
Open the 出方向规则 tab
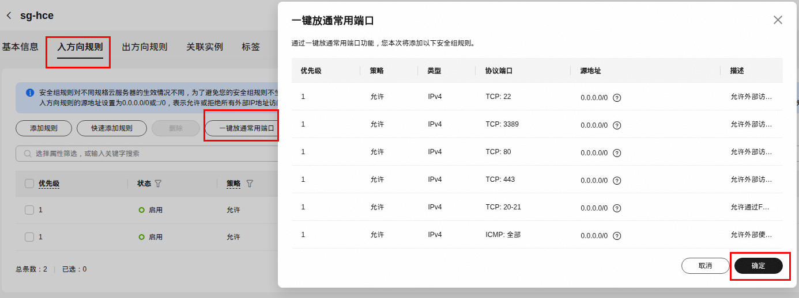pyautogui.click(x=145, y=47)
